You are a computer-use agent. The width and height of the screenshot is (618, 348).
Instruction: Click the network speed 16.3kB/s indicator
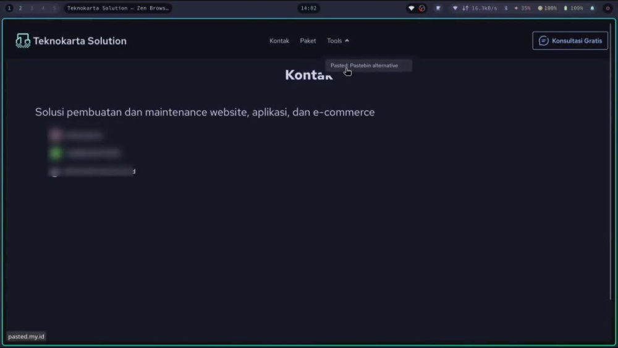coord(480,8)
